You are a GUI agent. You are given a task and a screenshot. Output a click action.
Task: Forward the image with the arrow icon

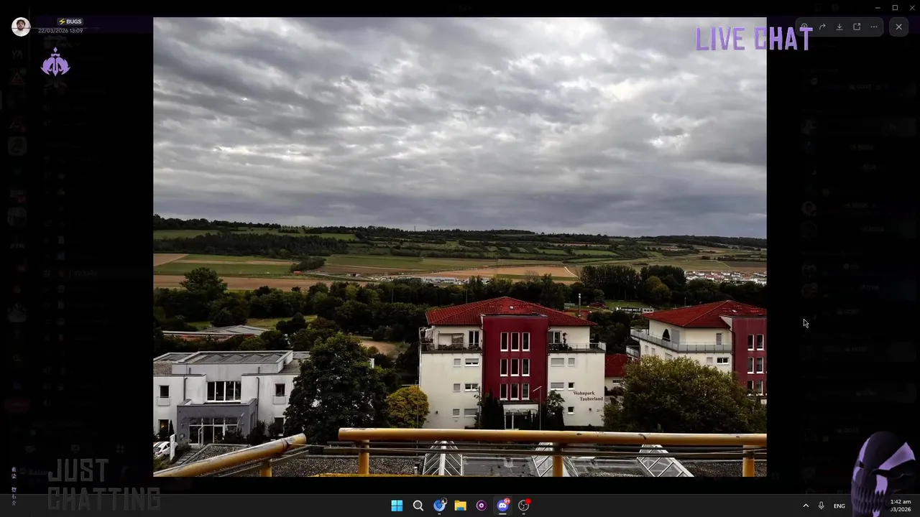coord(822,27)
